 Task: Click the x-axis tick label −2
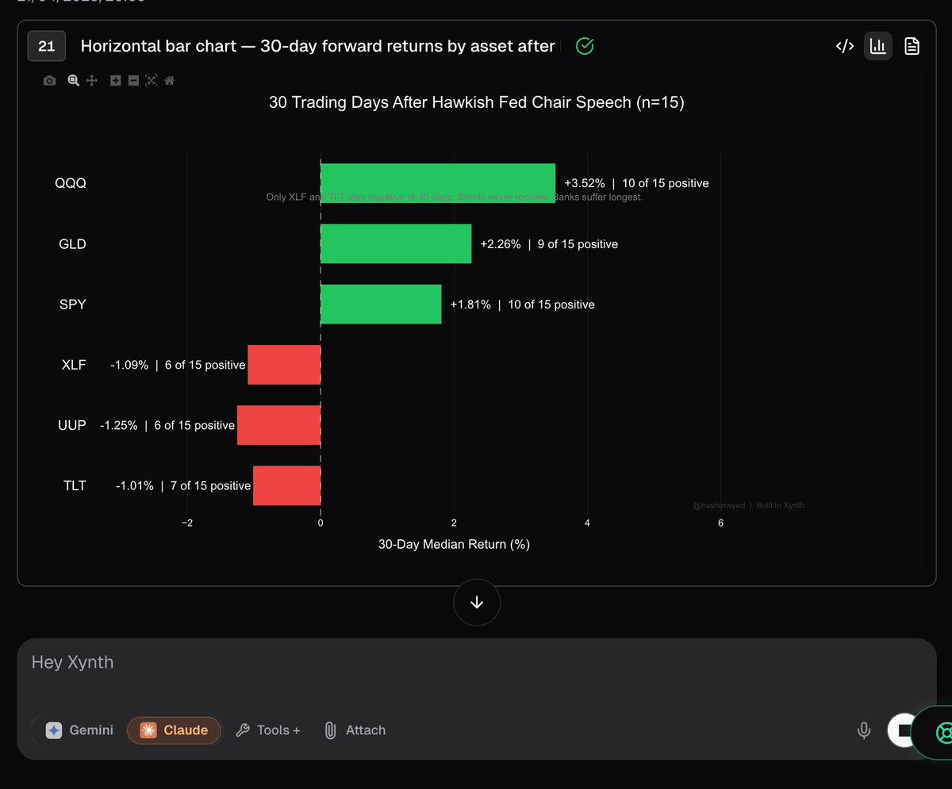click(x=187, y=523)
